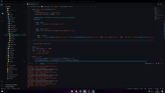Click the JavaScript language mode selector
This screenshot has height=93, width=165.
(x=150, y=89)
